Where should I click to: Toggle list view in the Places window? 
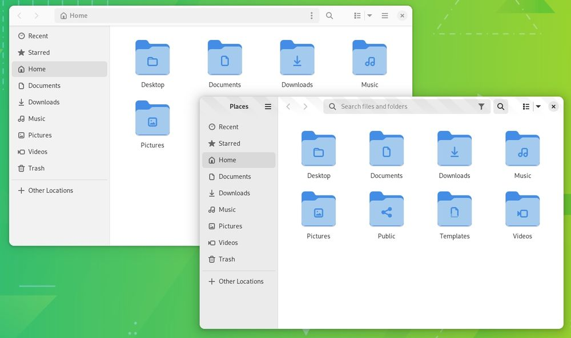click(525, 106)
